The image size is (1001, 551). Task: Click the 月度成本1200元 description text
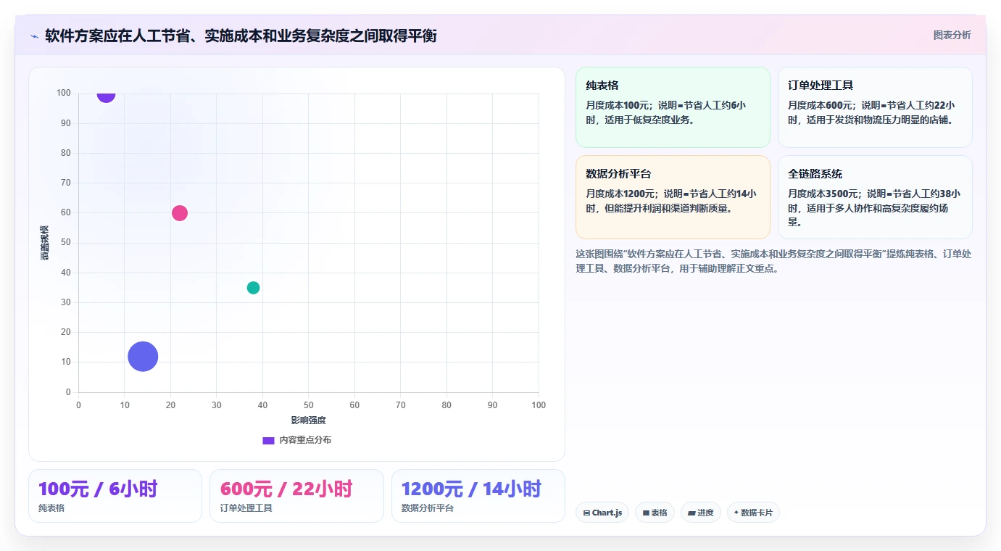671,201
